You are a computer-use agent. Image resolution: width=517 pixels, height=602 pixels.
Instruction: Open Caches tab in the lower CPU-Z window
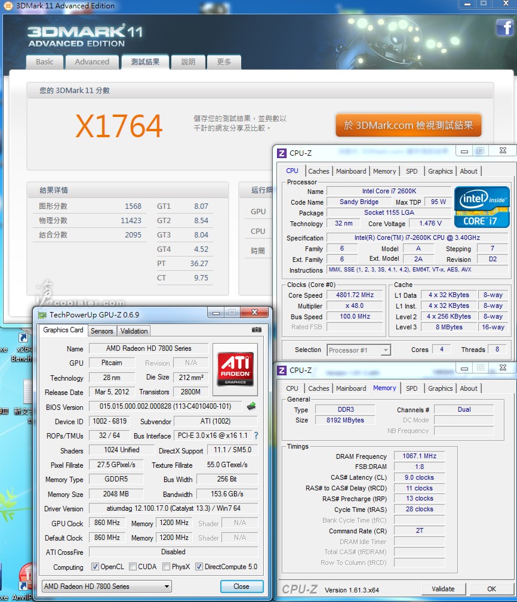click(318, 388)
